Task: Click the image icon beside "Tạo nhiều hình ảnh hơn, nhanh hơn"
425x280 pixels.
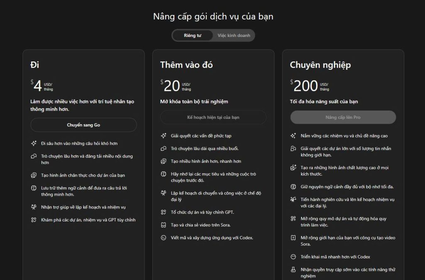Action: (x=164, y=161)
